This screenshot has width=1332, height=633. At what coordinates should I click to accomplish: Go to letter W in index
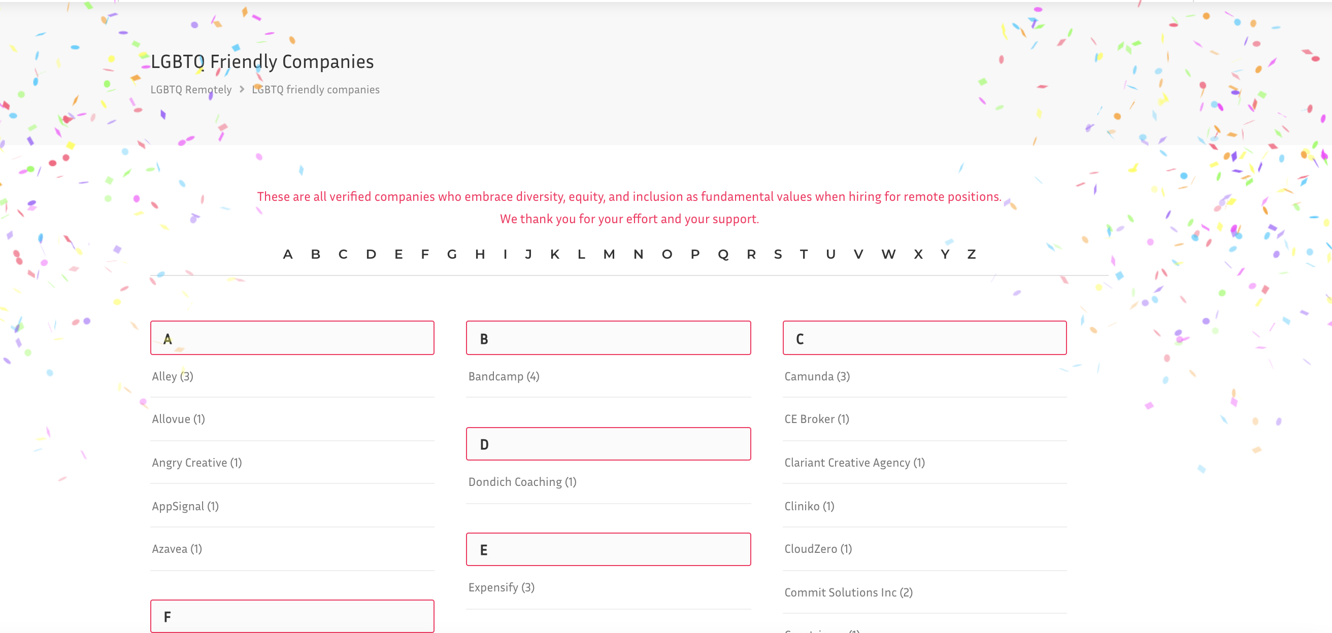click(x=888, y=254)
